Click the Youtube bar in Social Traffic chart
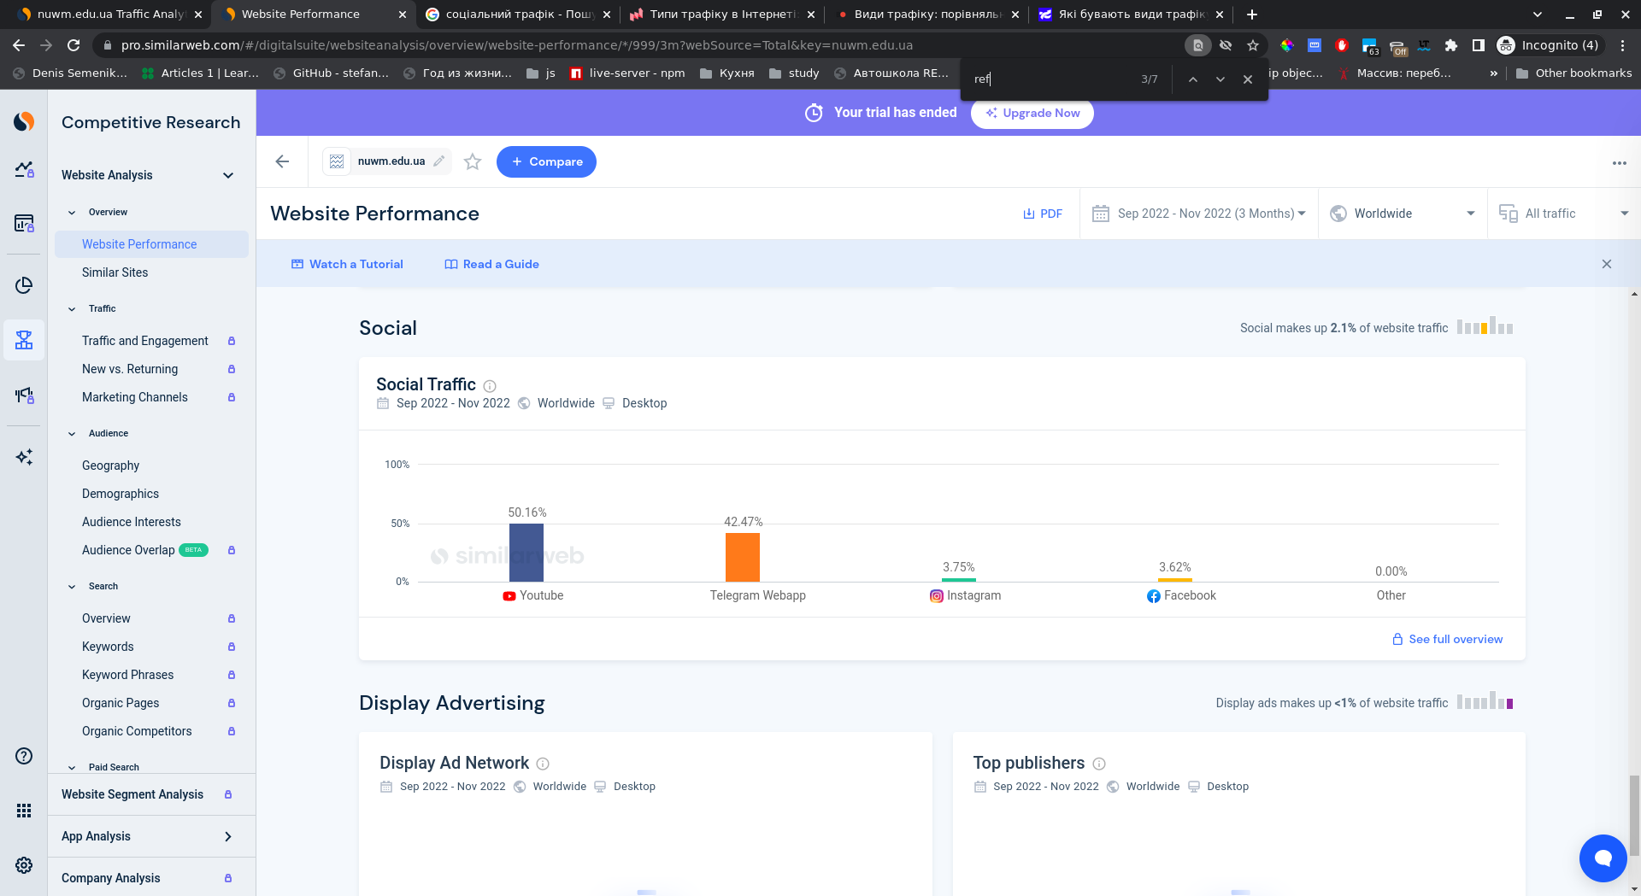Image resolution: width=1641 pixels, height=896 pixels. click(526, 552)
